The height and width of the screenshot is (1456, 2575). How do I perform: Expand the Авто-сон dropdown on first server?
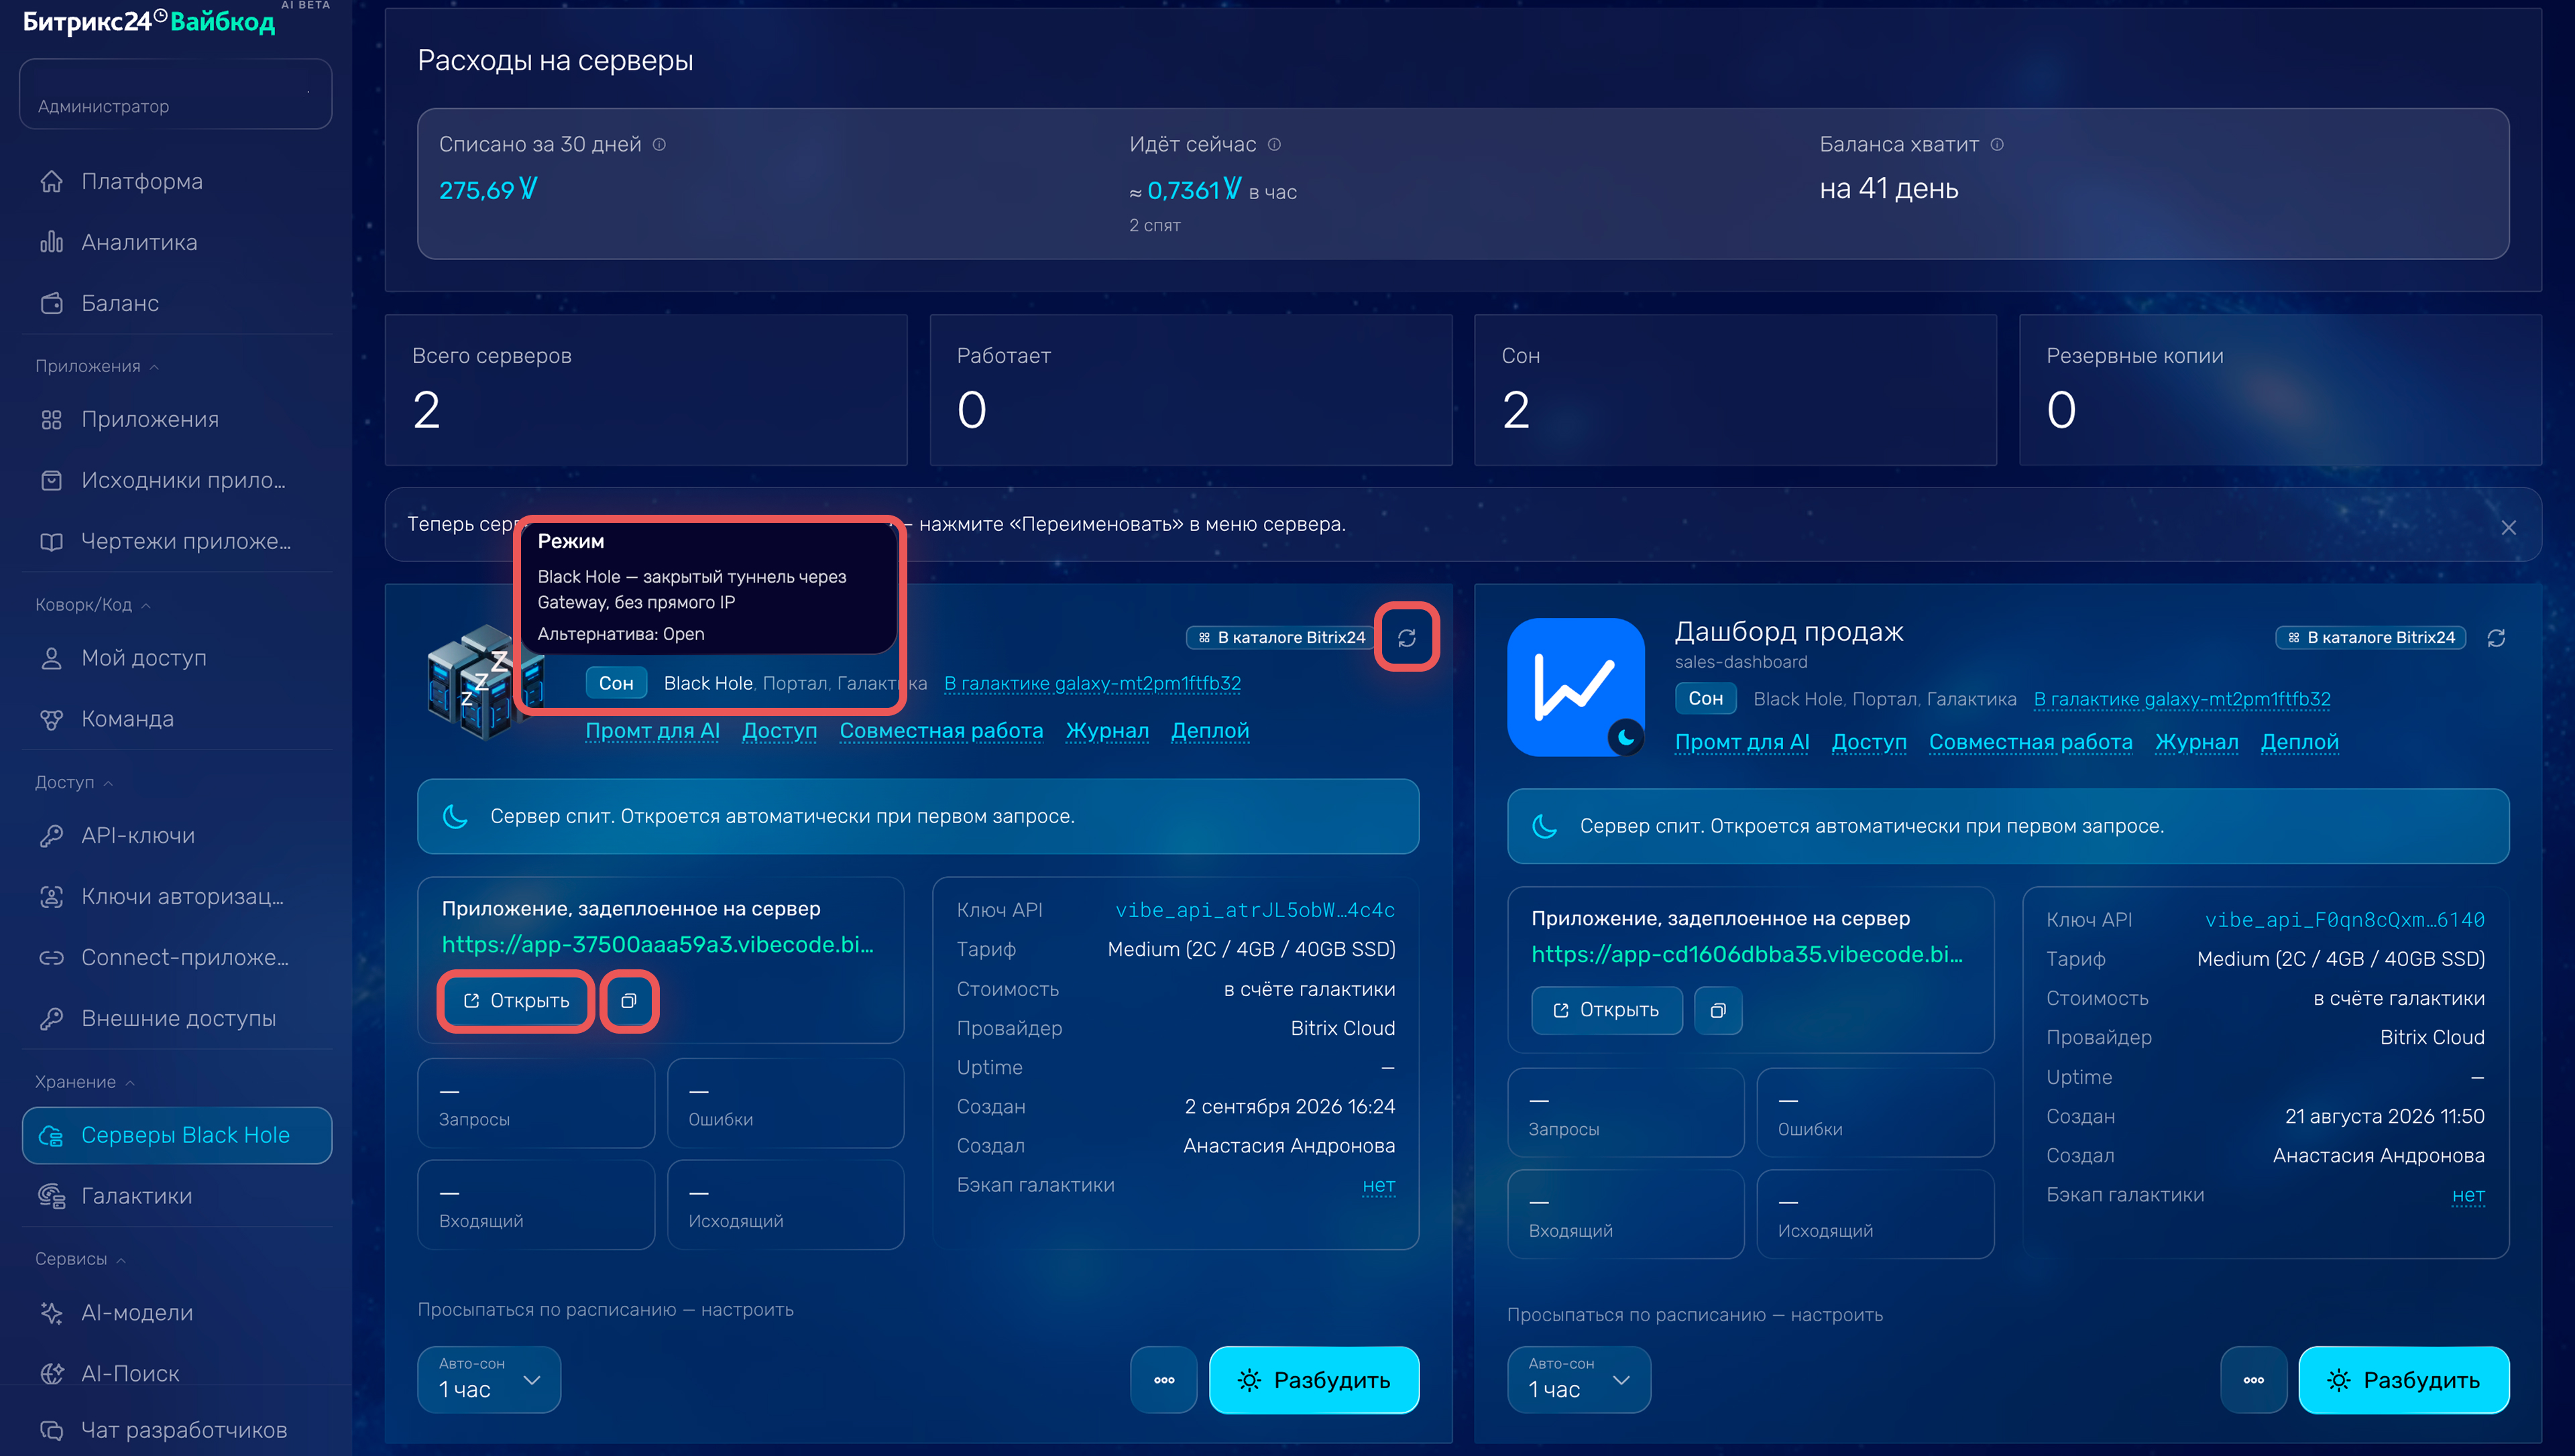(489, 1380)
